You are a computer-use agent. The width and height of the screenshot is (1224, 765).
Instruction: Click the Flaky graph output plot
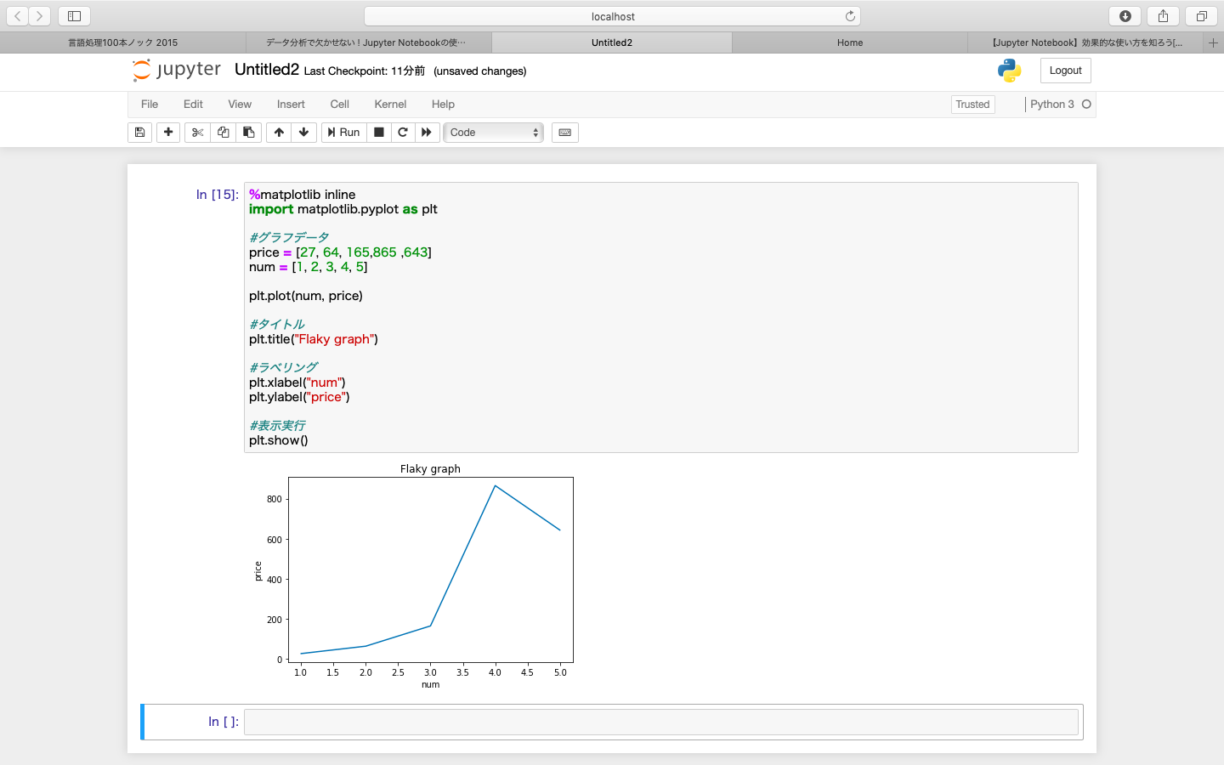(414, 575)
